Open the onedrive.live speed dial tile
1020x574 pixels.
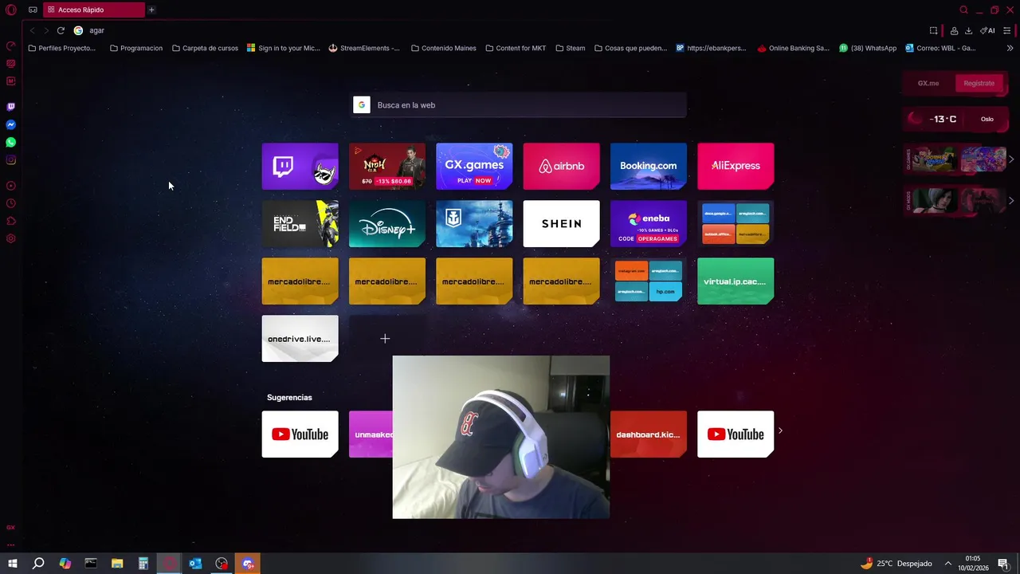(x=300, y=339)
